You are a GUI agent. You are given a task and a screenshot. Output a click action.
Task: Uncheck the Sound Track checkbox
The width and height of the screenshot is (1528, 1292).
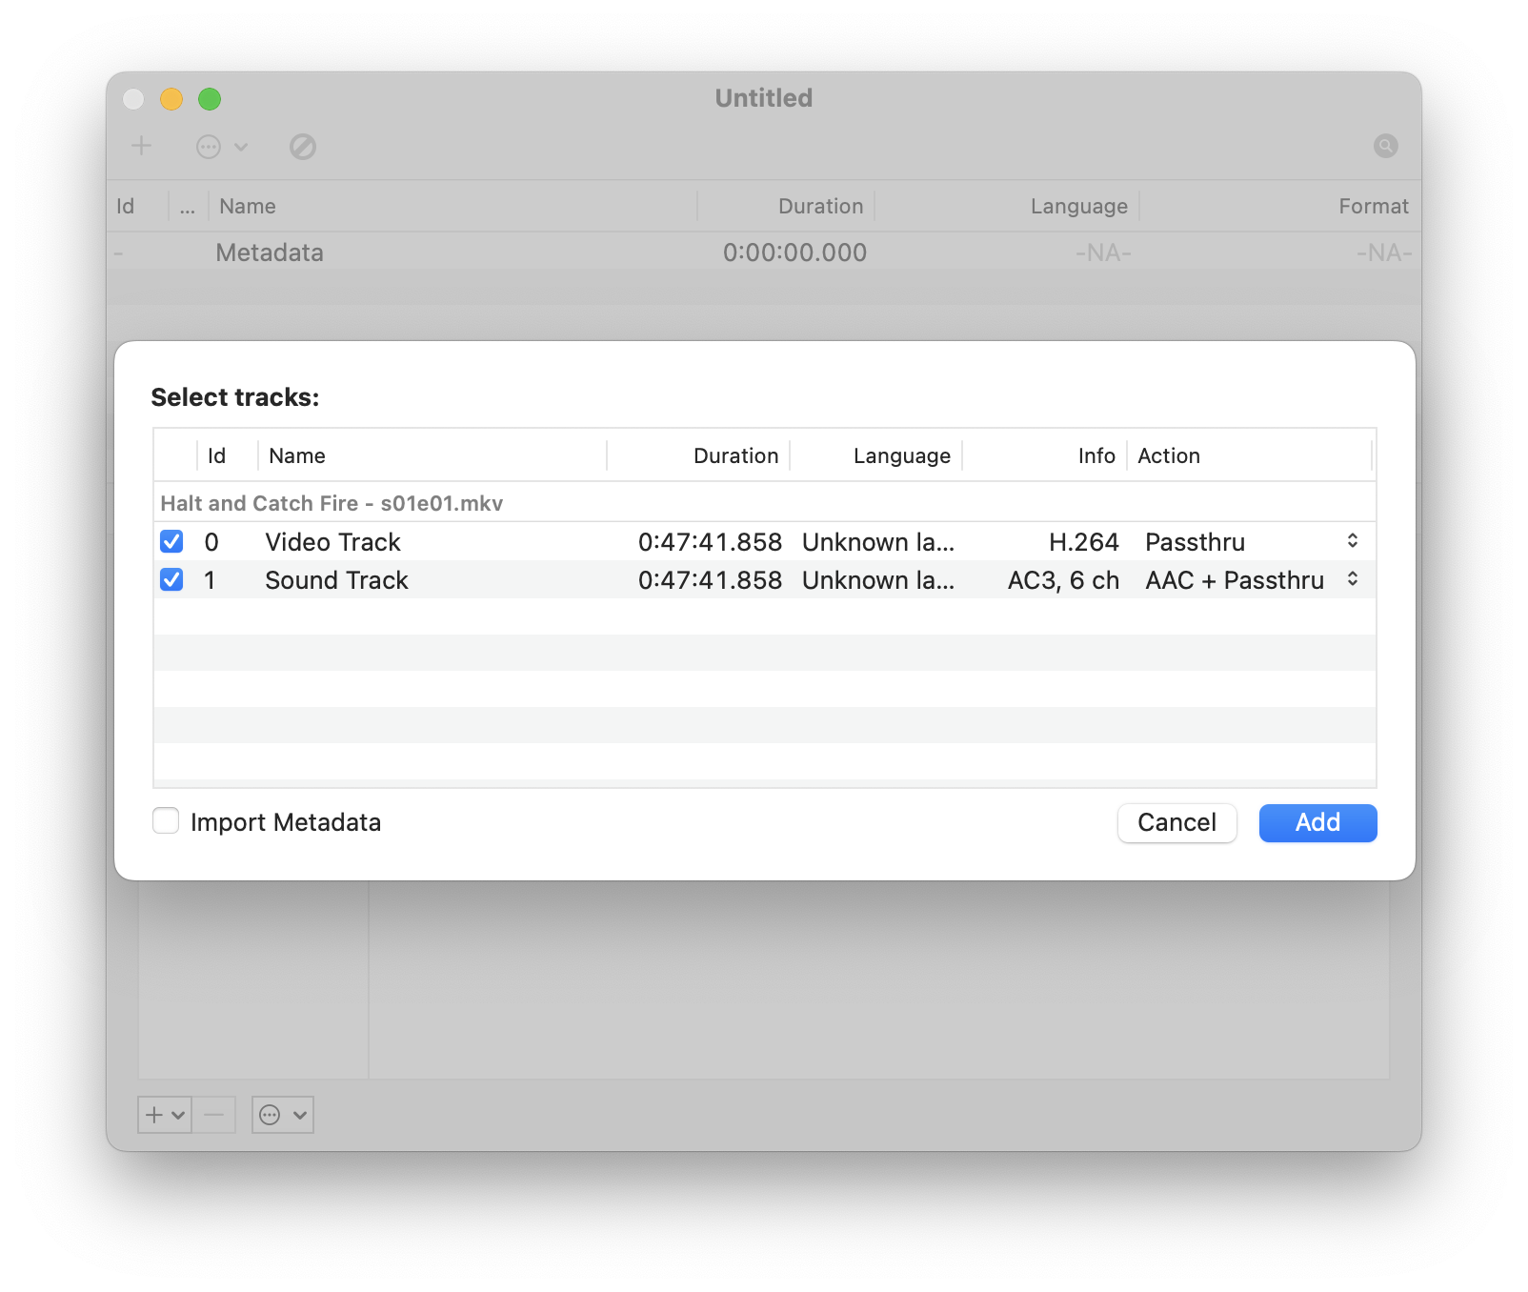point(171,579)
